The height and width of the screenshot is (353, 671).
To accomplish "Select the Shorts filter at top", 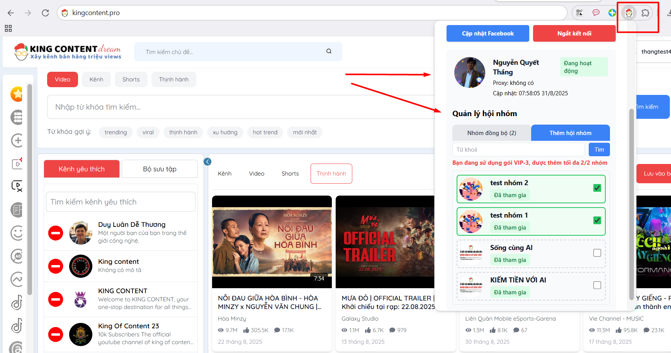I will click(131, 79).
